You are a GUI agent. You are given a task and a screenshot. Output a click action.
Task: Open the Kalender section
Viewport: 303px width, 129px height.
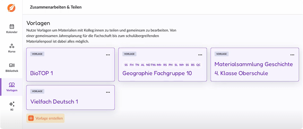12,28
